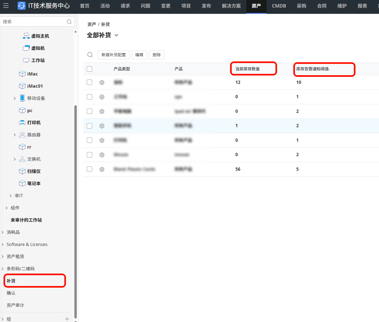Check the checkbox for stock 56 row
Image resolution: width=379 pixels, height=322 pixels.
tap(89, 169)
